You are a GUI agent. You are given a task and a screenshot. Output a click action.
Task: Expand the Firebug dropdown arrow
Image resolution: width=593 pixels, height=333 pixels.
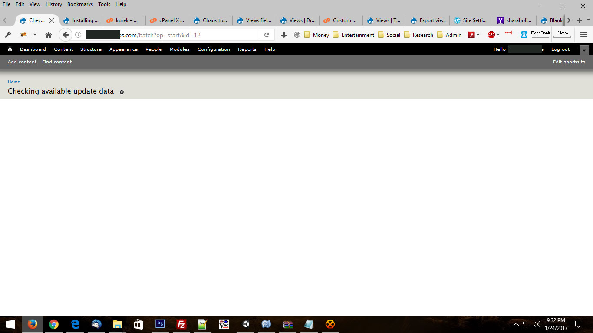click(x=35, y=35)
